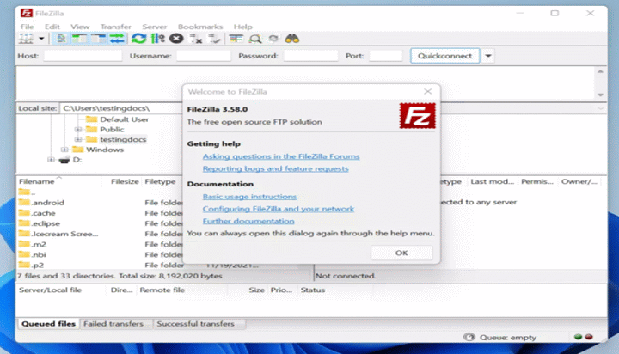This screenshot has width=619, height=354.
Task: Click message log scrollbar down arrow
Action: click(600, 95)
